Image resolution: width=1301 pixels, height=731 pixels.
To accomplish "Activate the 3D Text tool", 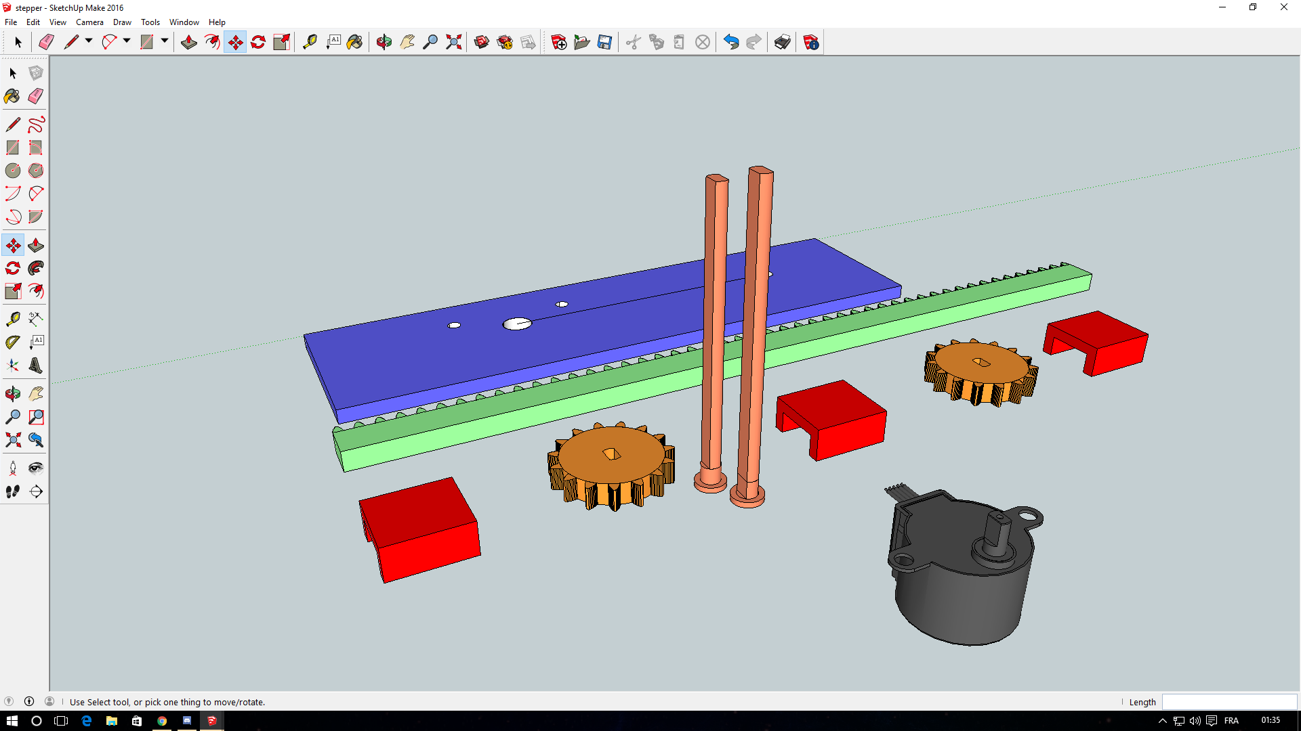I will (x=36, y=365).
